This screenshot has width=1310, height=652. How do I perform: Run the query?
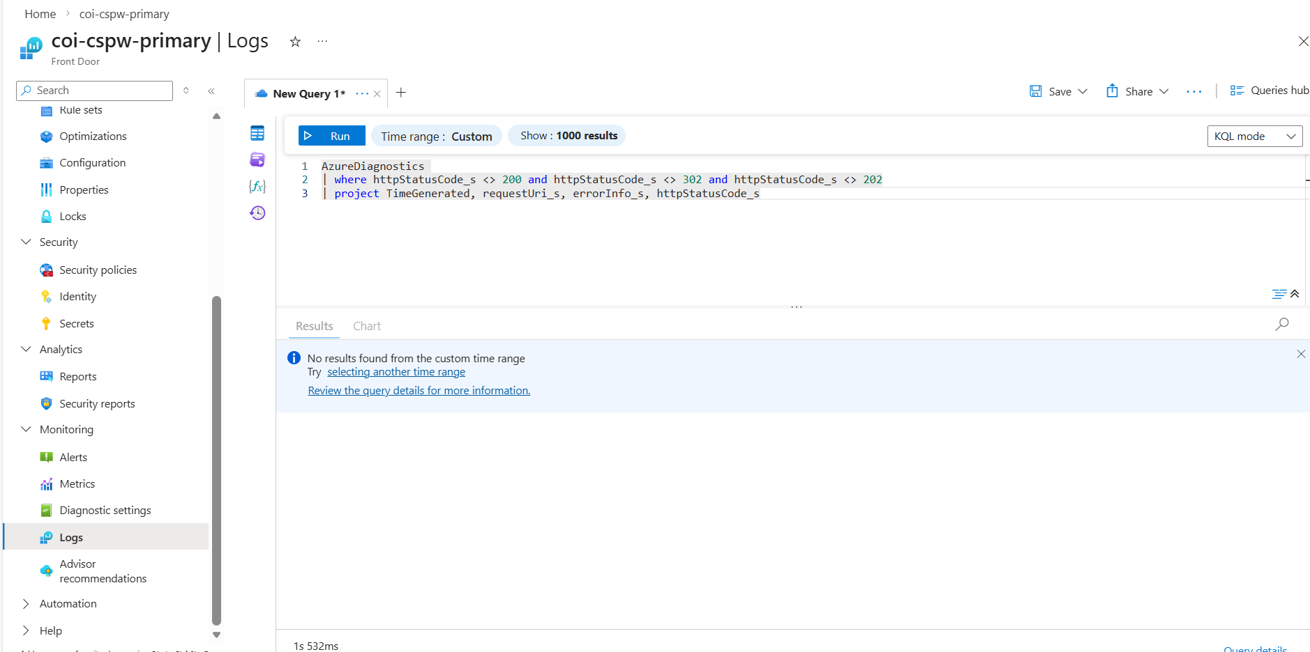click(x=331, y=136)
